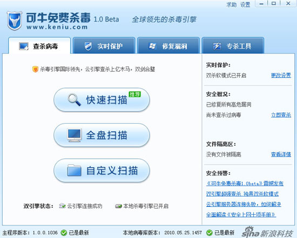Open the 专杀工具 tab
Image resolution: width=297 pixels, height=238 pixels.
point(233,46)
